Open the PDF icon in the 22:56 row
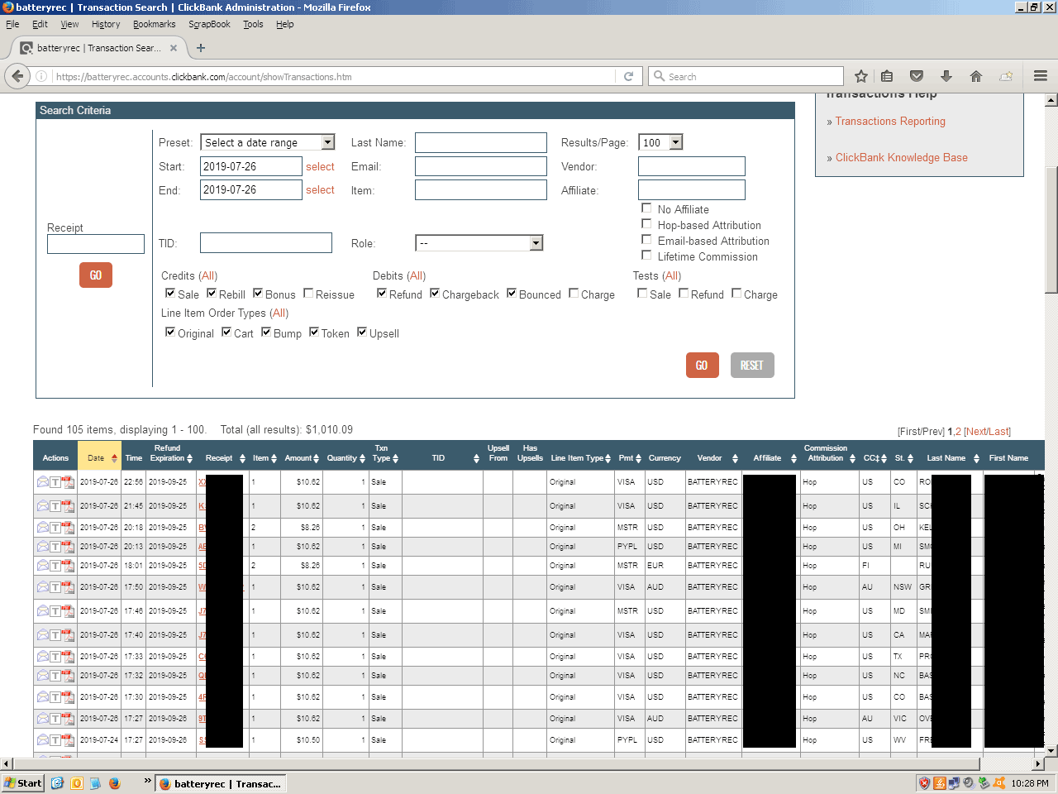This screenshot has width=1058, height=794. coord(68,481)
